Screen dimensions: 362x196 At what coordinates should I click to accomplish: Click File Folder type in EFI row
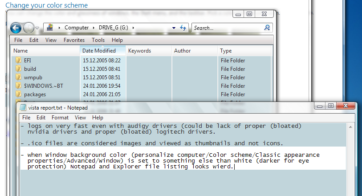tap(233, 61)
